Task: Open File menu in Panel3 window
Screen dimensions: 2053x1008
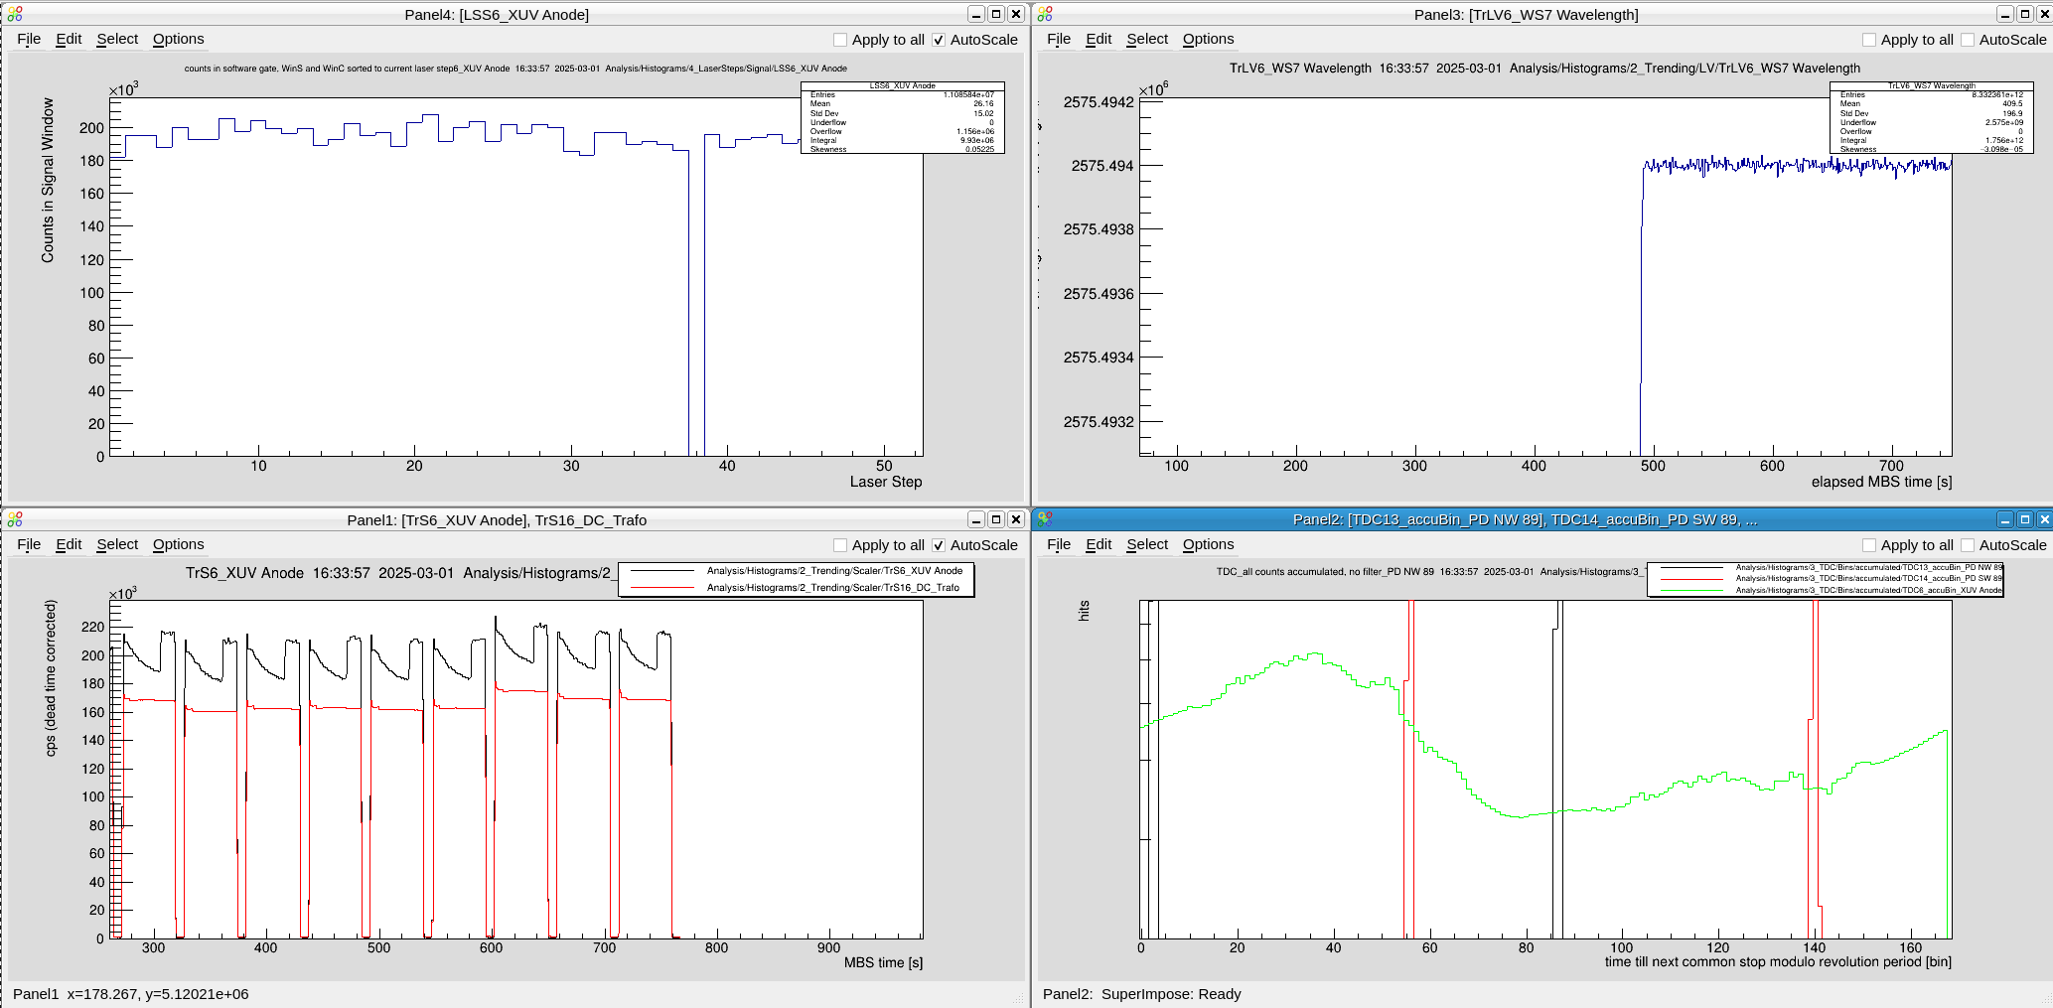Action: 1059,39
